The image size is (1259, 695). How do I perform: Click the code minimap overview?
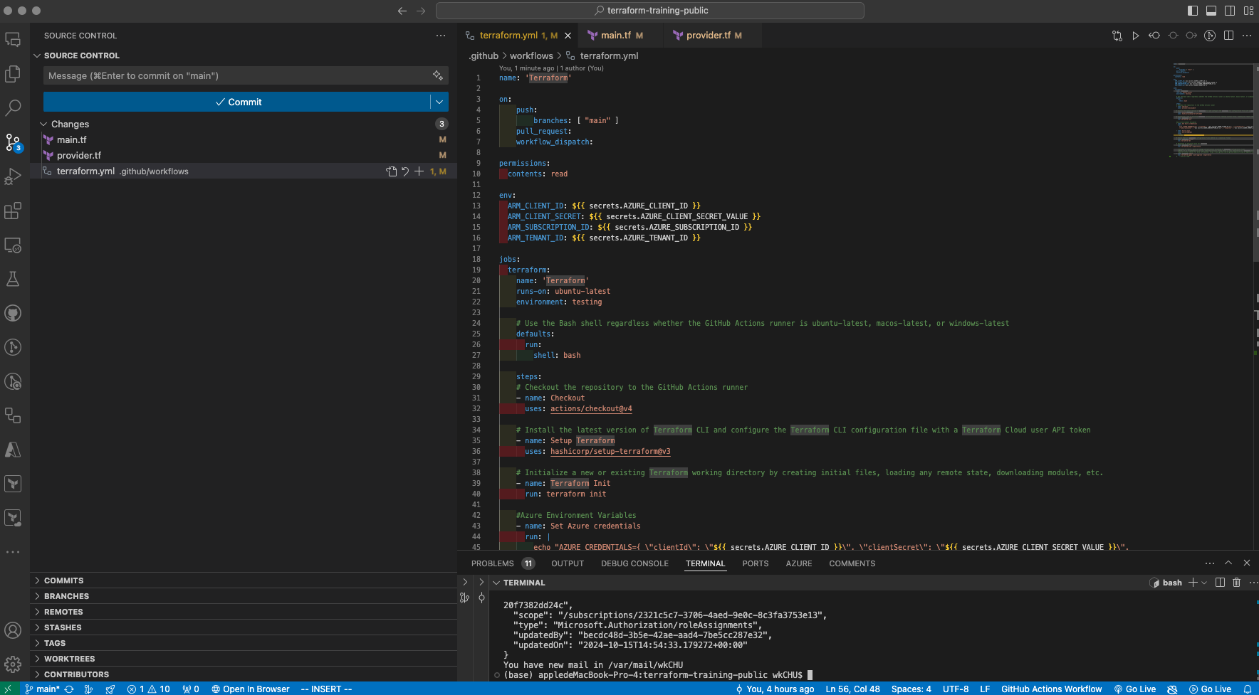point(1213,110)
